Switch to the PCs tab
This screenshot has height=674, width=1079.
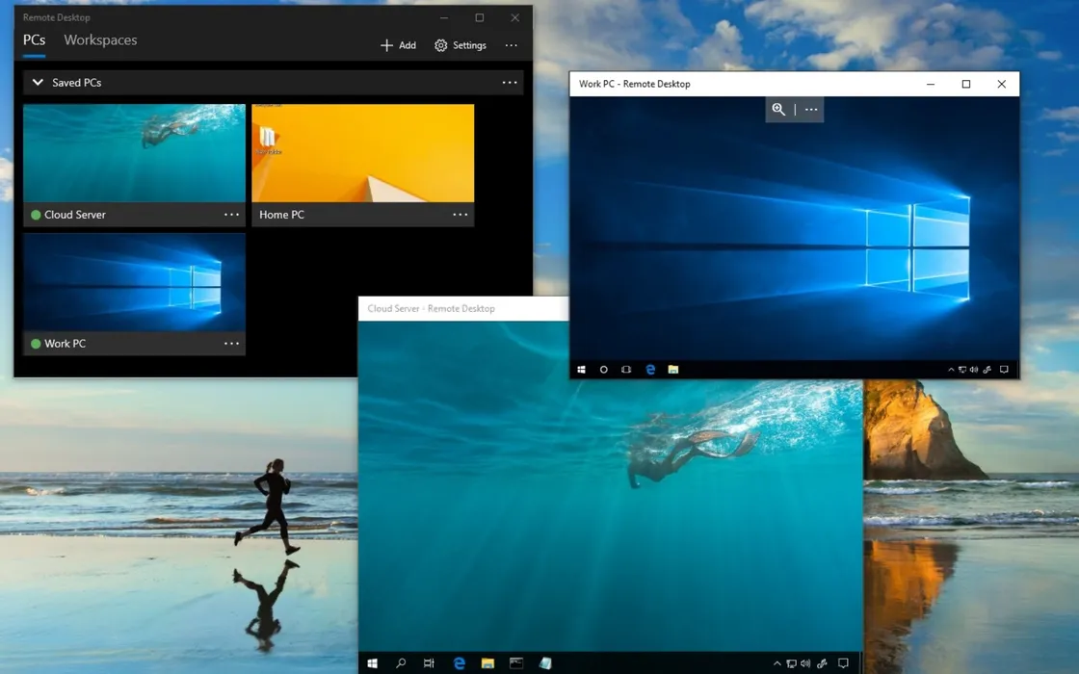tap(35, 39)
